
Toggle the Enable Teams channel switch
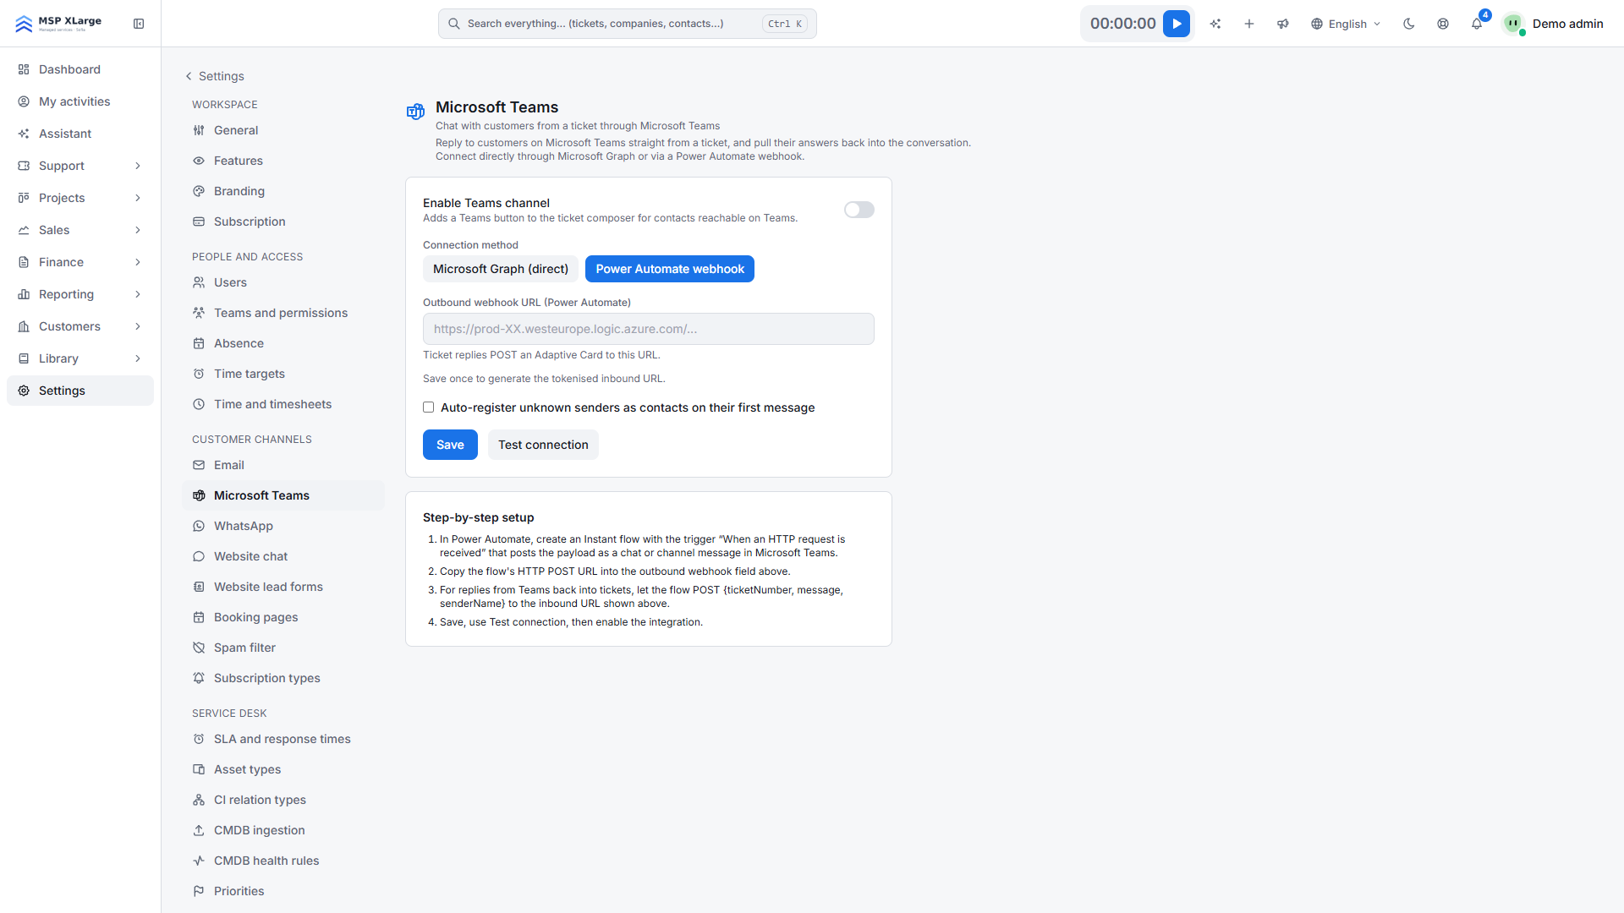coord(859,210)
